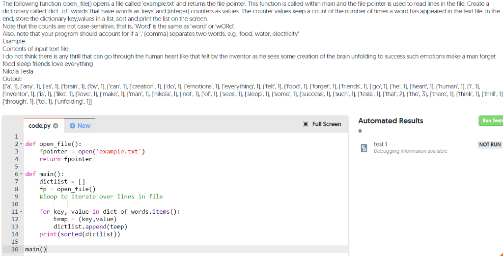Enter Full Screen editor mode
Image resolution: width=503 pixels, height=256 pixels.
tap(322, 124)
